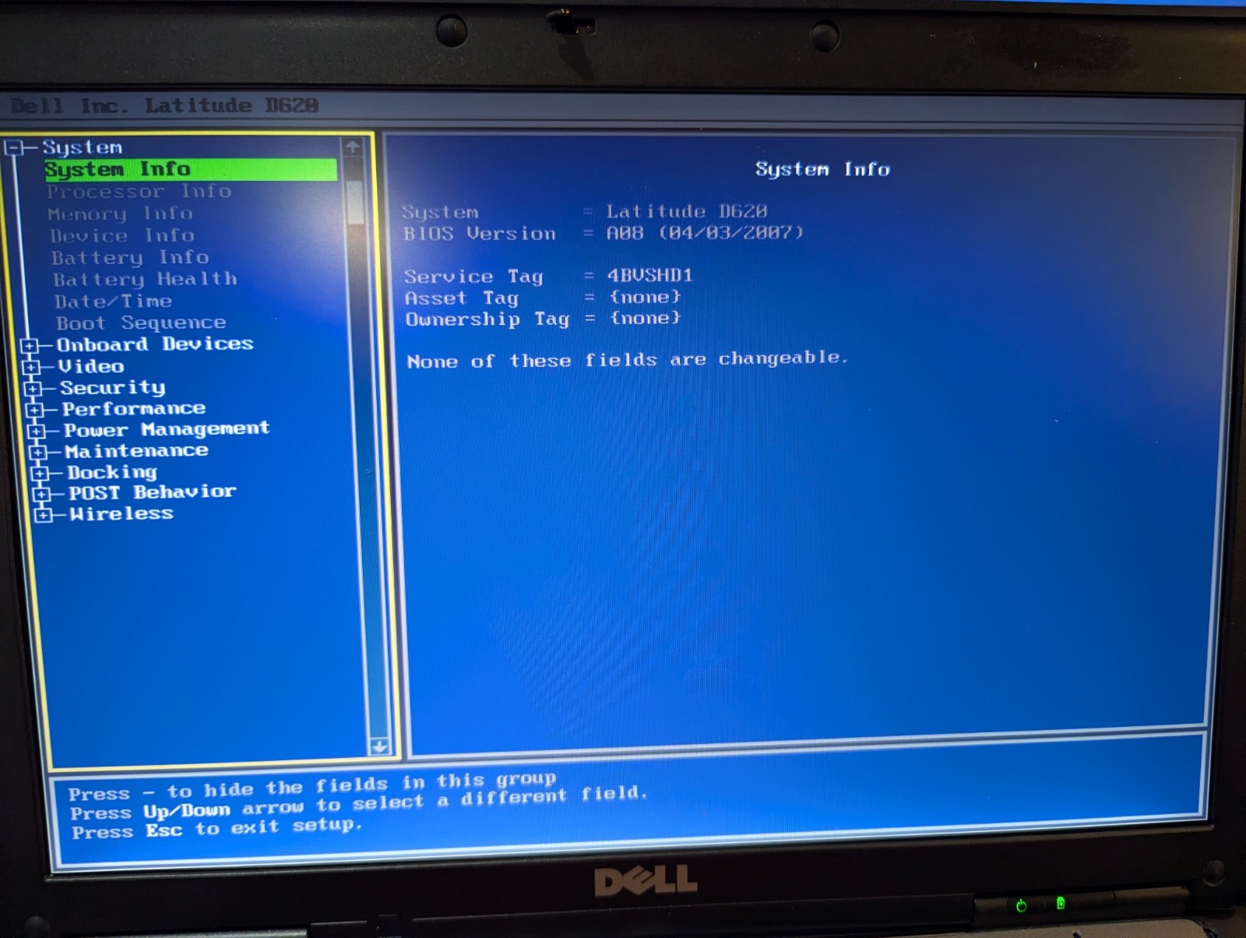
Task: Click the System Info panel heading
Action: (x=822, y=169)
